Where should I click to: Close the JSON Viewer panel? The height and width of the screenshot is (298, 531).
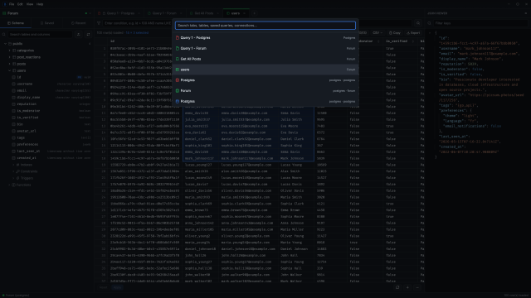(x=525, y=13)
